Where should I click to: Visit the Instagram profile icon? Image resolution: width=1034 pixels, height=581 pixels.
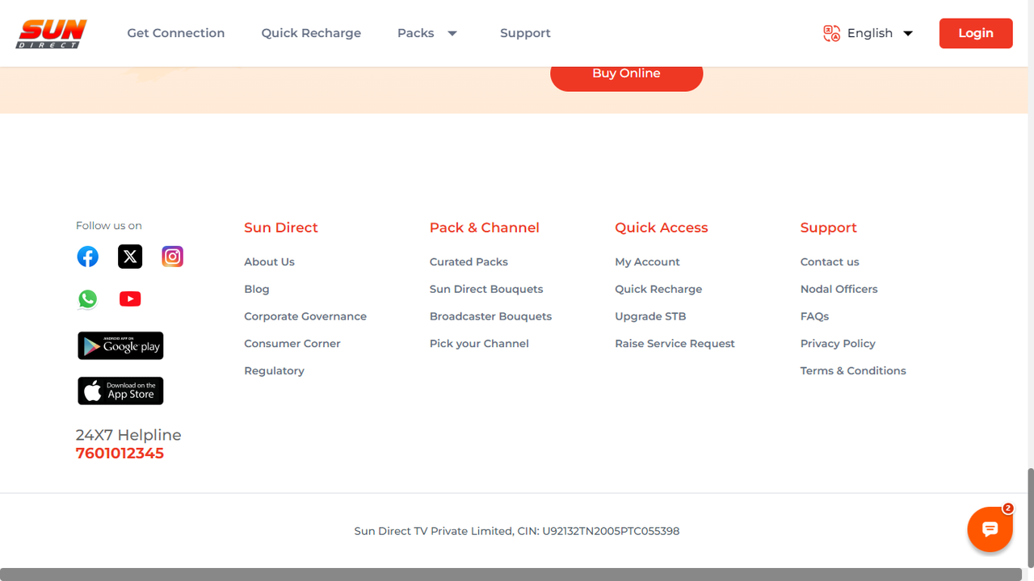[172, 257]
